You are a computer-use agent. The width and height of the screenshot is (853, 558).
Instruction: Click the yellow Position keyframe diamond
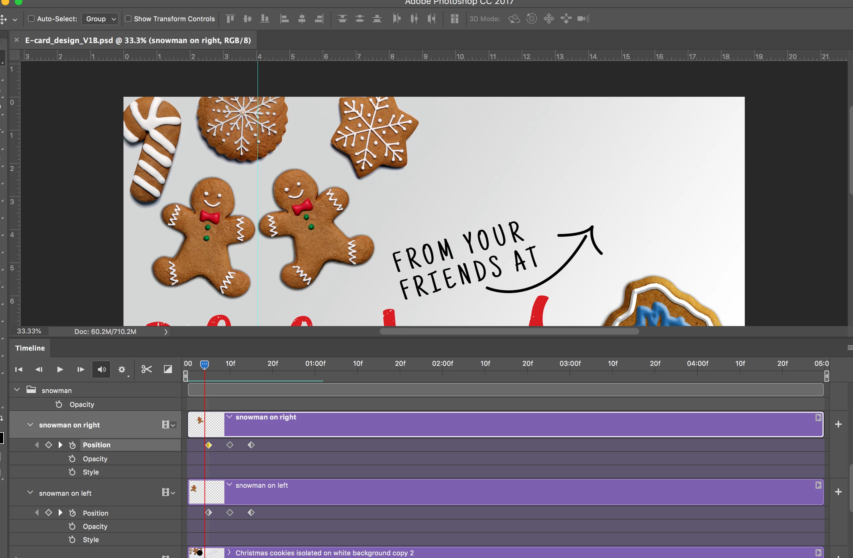click(x=208, y=445)
